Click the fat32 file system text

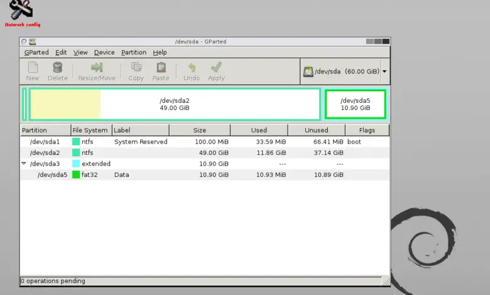point(89,175)
